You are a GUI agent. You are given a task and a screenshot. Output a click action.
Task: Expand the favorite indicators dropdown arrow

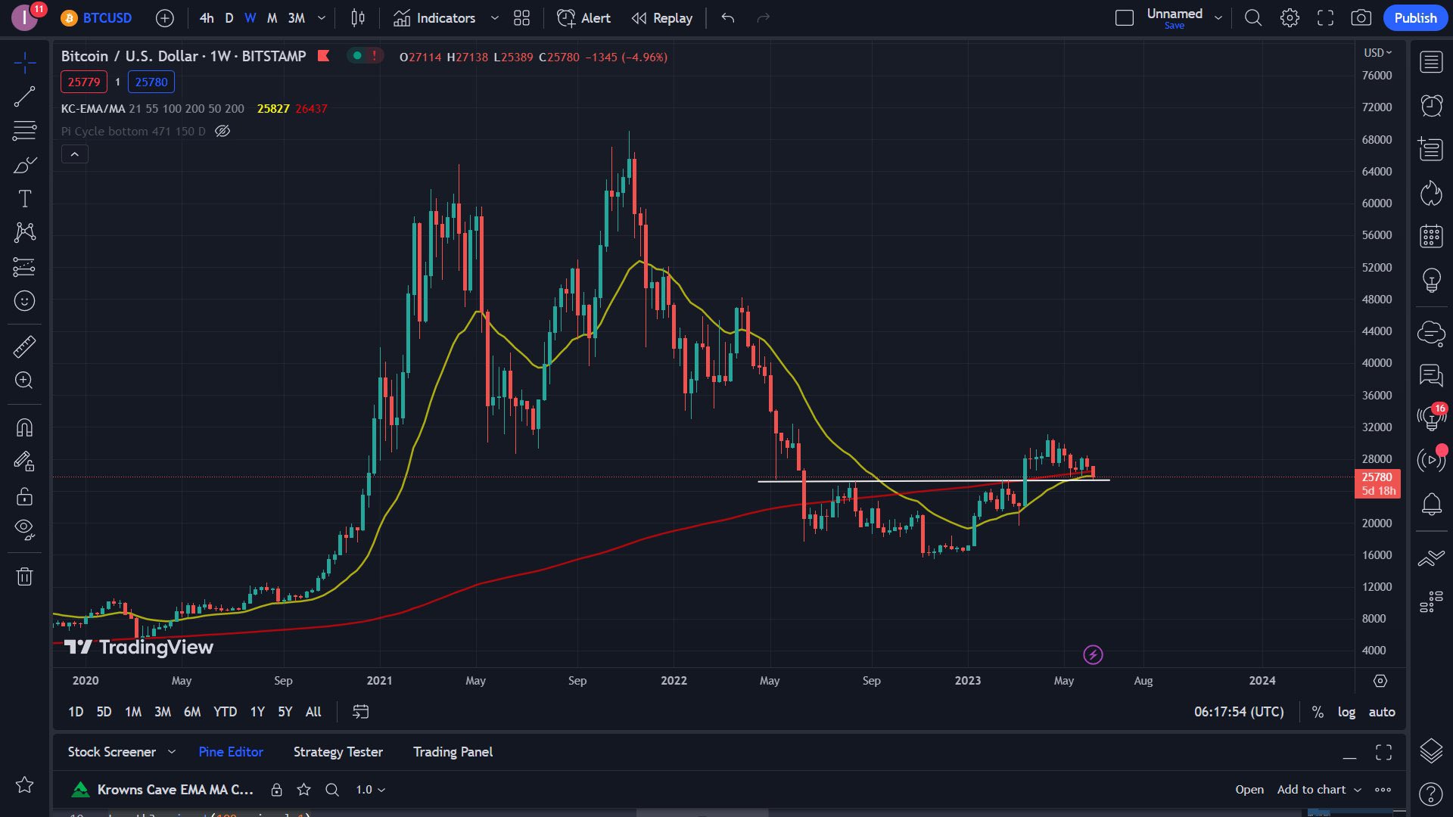pos(495,18)
